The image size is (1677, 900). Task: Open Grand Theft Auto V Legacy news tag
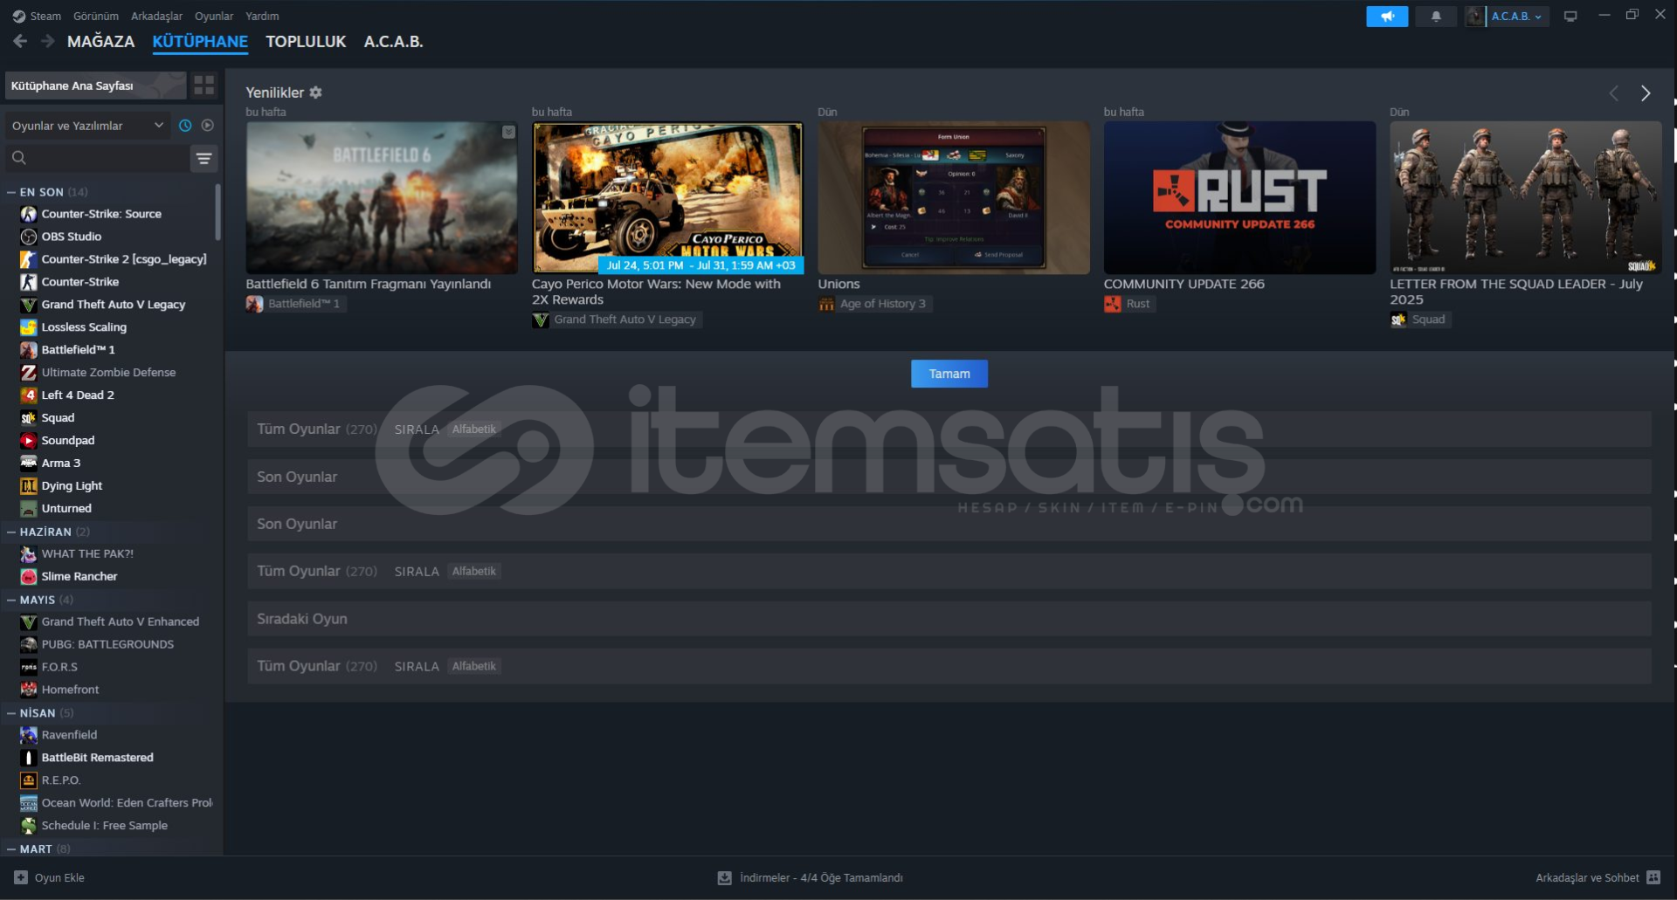click(617, 319)
